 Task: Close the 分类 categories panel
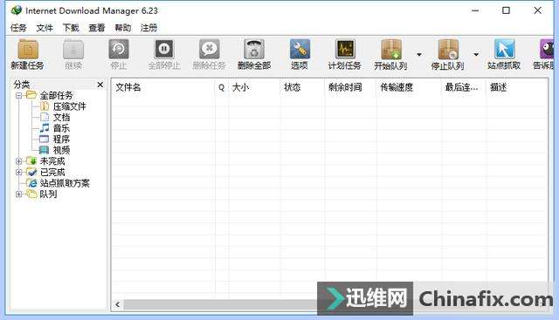coord(100,85)
